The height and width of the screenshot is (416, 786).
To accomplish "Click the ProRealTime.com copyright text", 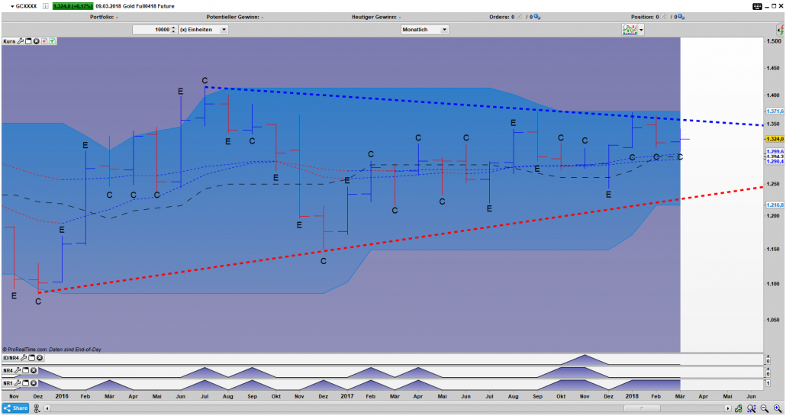I will [24, 350].
